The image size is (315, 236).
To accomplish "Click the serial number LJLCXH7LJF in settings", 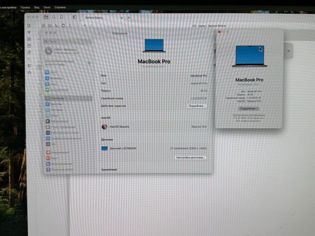I will [199, 98].
